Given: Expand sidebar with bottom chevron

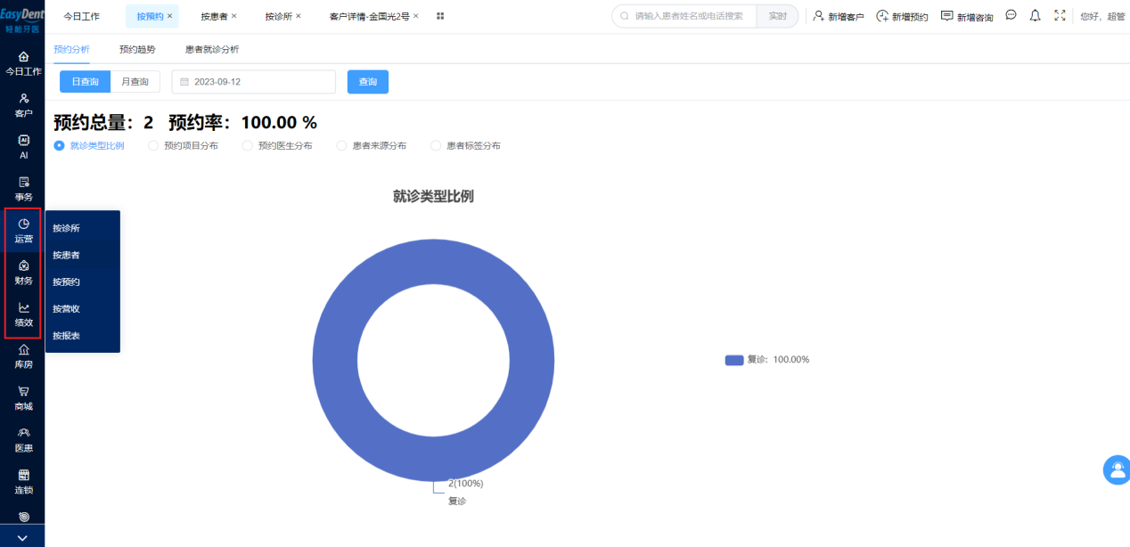Looking at the screenshot, I should coord(22,537).
